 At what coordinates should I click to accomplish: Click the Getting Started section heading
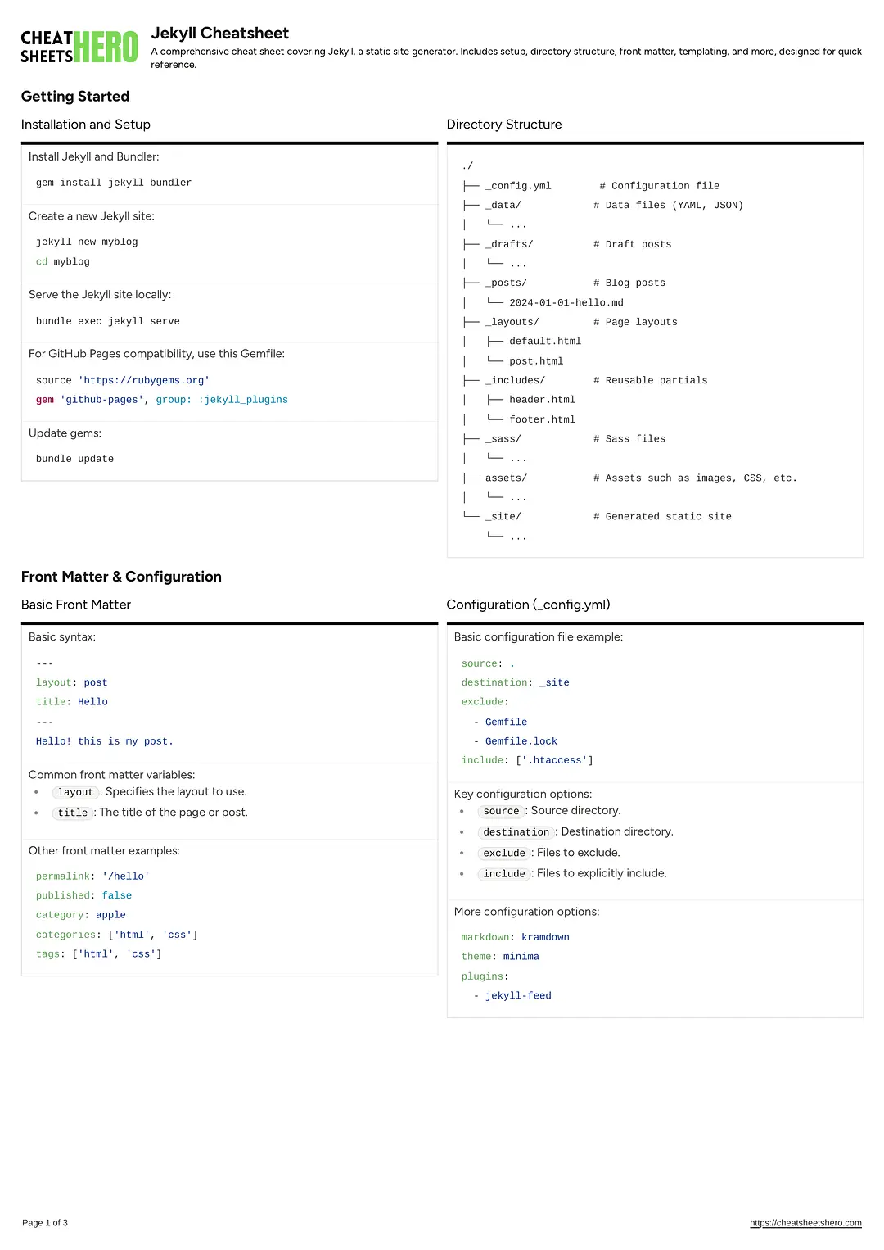pyautogui.click(x=75, y=96)
